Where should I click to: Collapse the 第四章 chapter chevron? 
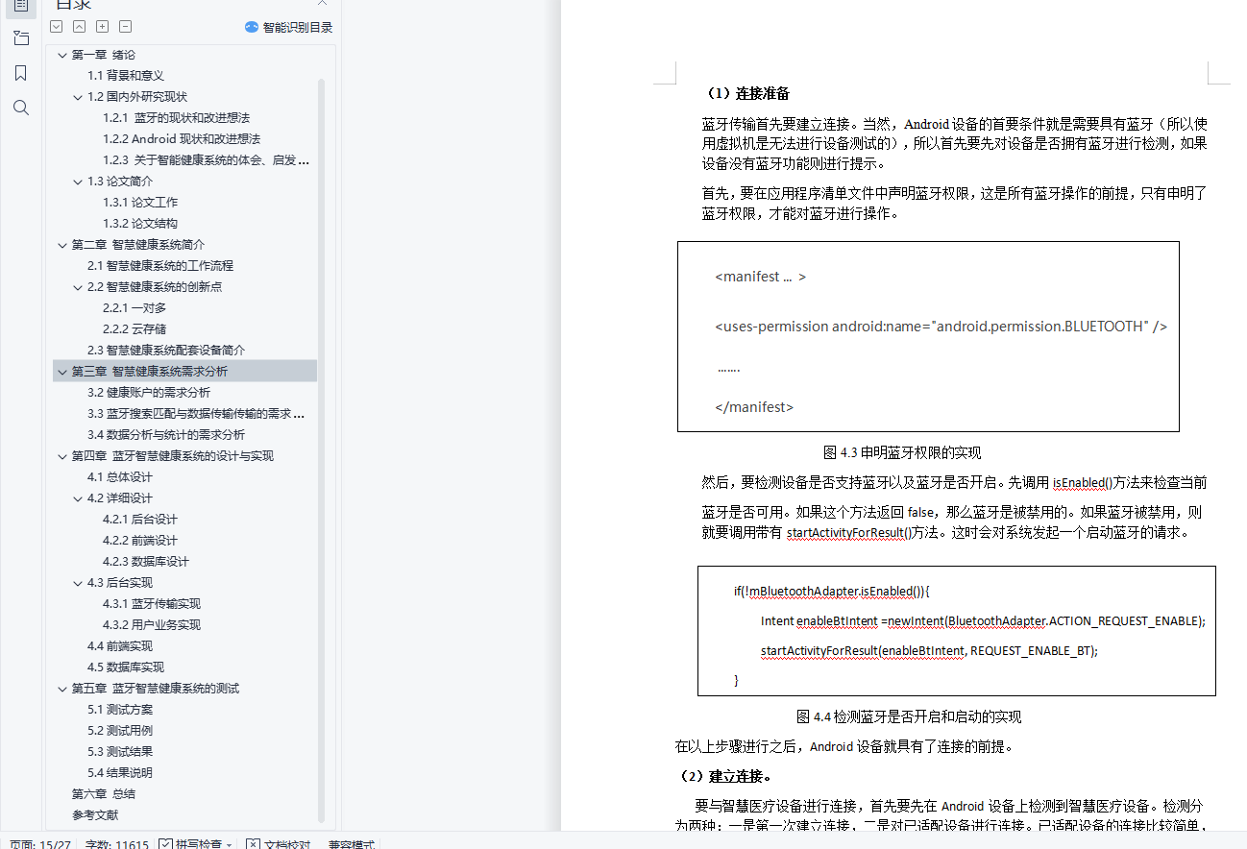tap(62, 456)
